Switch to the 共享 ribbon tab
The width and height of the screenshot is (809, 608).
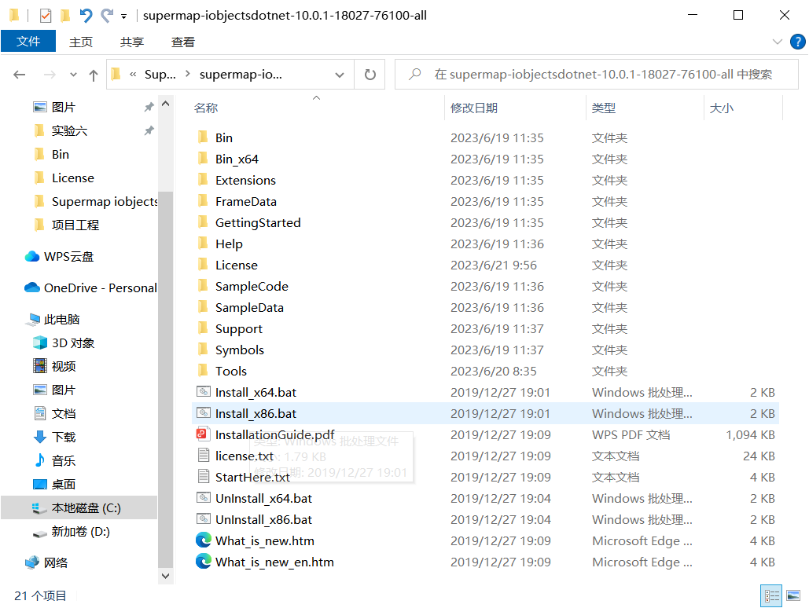[x=132, y=42]
